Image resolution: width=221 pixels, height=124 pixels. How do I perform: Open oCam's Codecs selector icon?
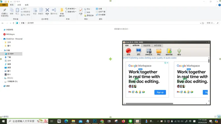[169, 52]
